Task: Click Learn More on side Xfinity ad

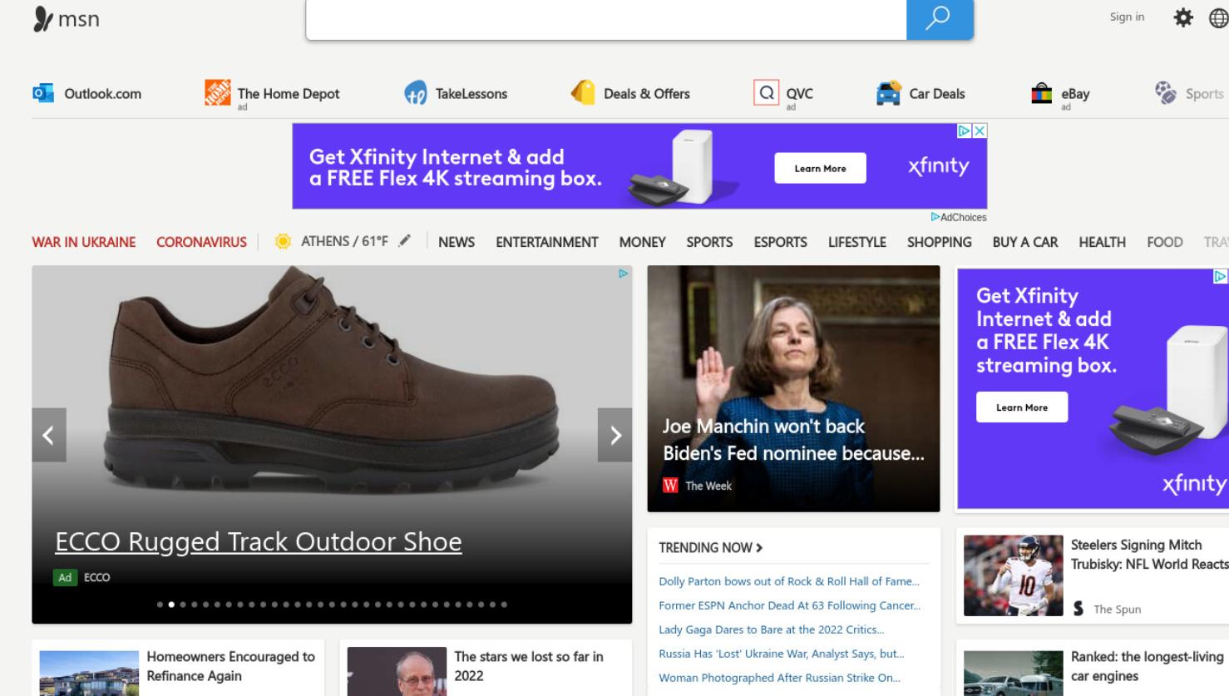Action: 1022,407
